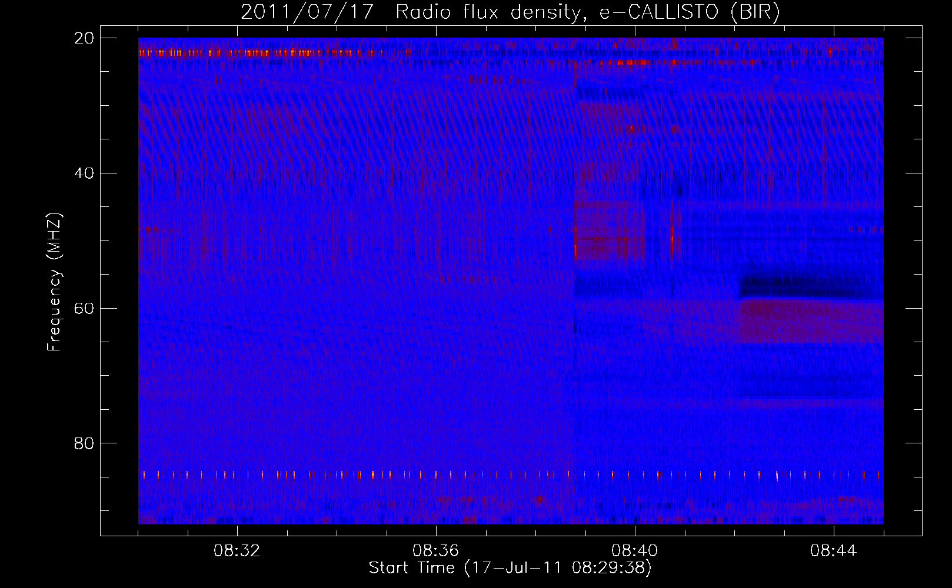
Task: Click the '08:32' time axis label
Action: (x=237, y=551)
